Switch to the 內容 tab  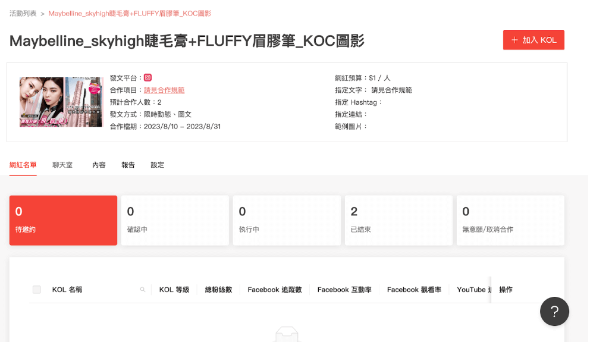[99, 165]
